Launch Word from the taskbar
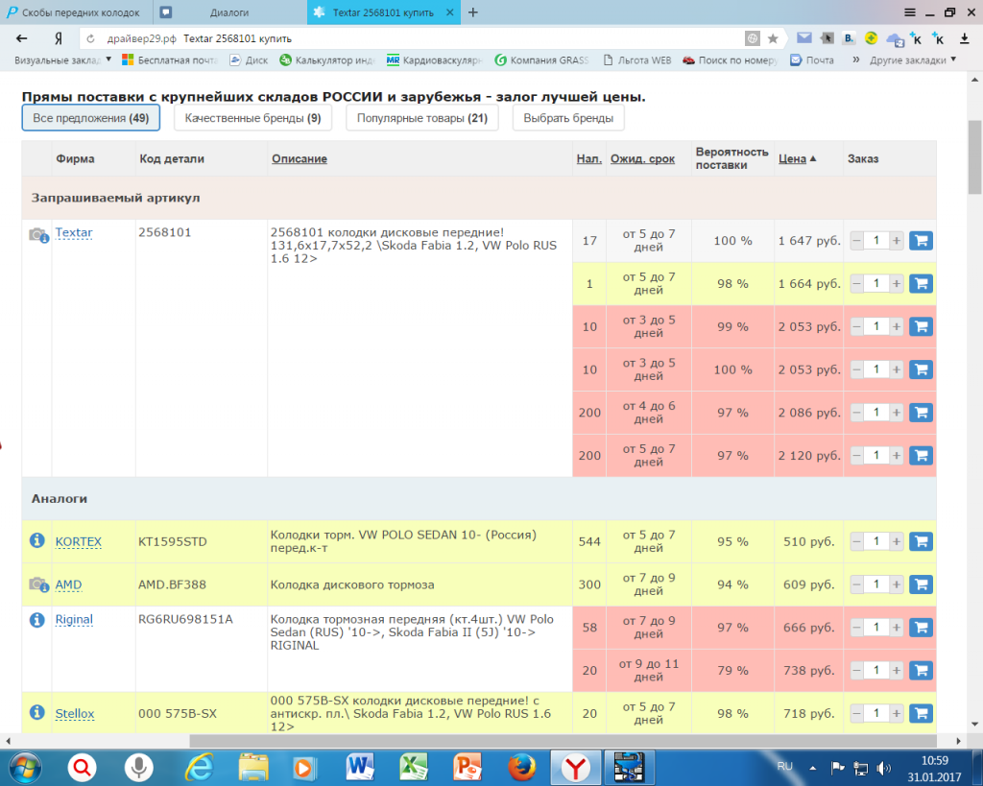The width and height of the screenshot is (983, 786). pyautogui.click(x=359, y=767)
